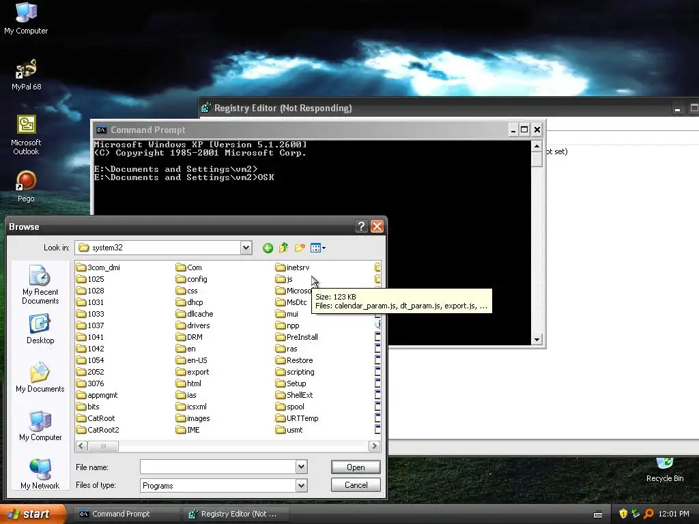This screenshot has height=524, width=699.
Task: Select the js folder
Action: point(284,279)
